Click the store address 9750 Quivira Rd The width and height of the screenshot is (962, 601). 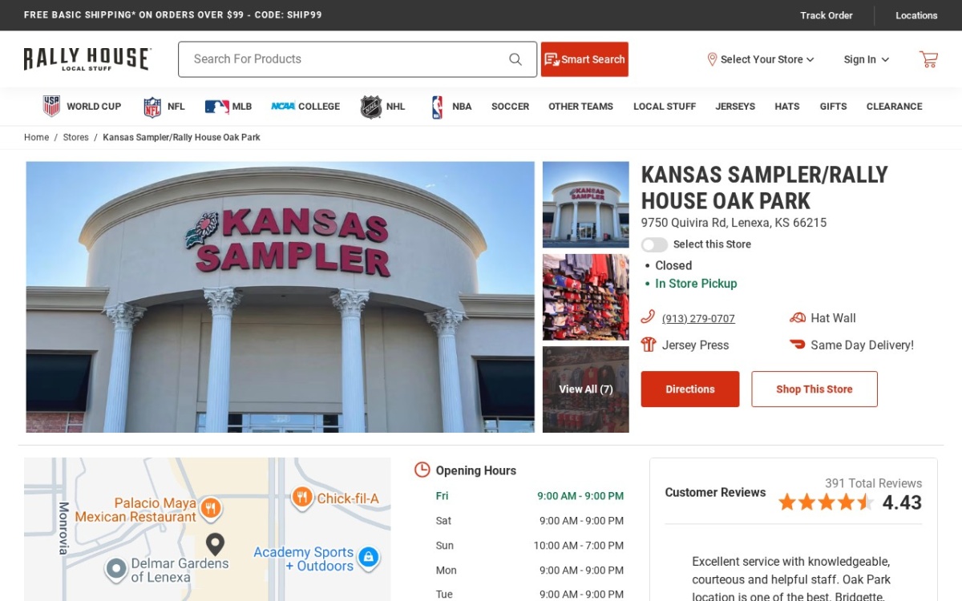point(734,223)
